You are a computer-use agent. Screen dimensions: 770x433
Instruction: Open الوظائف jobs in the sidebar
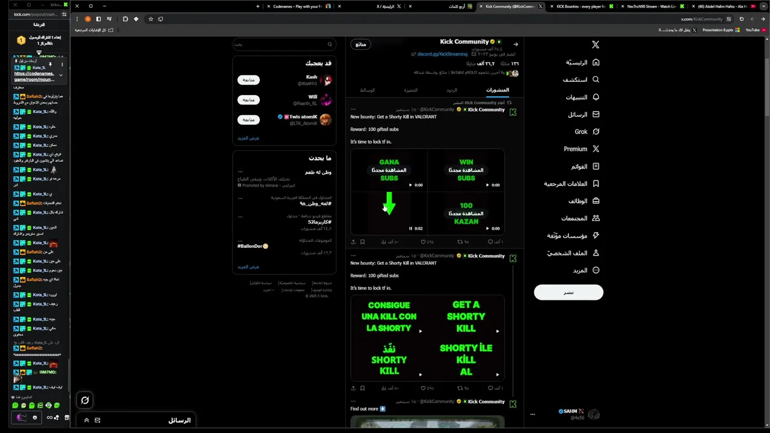pyautogui.click(x=584, y=201)
